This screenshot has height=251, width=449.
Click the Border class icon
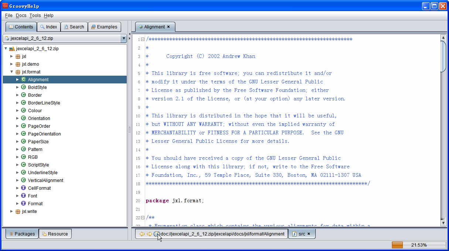point(23,95)
